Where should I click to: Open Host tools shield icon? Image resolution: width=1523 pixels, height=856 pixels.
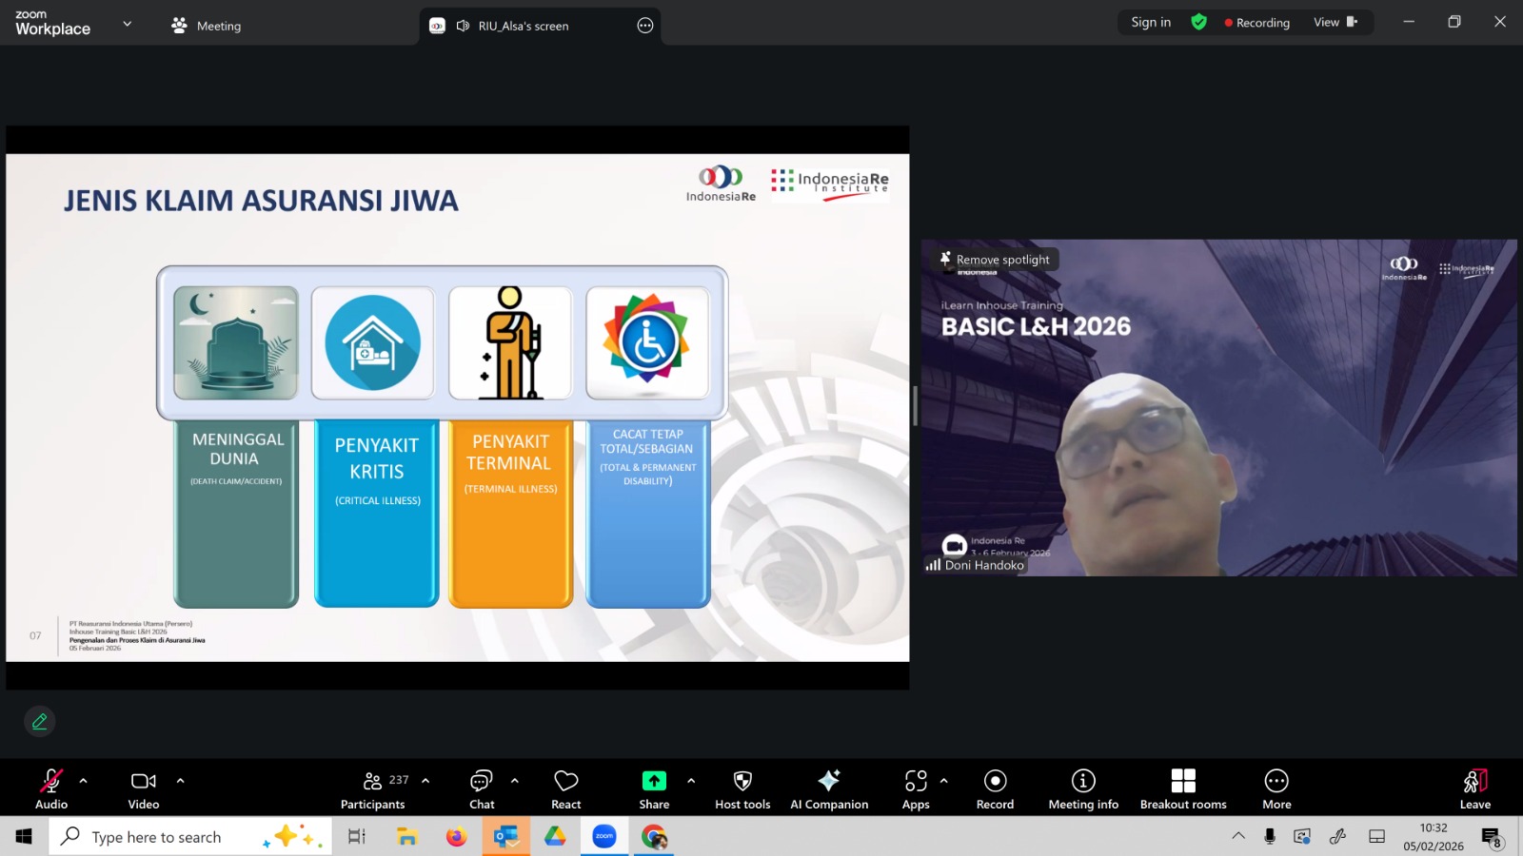(742, 788)
